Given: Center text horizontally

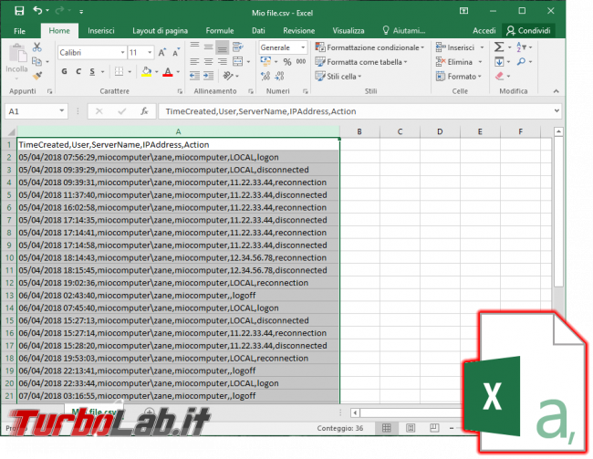Looking at the screenshot, I should 208,61.
